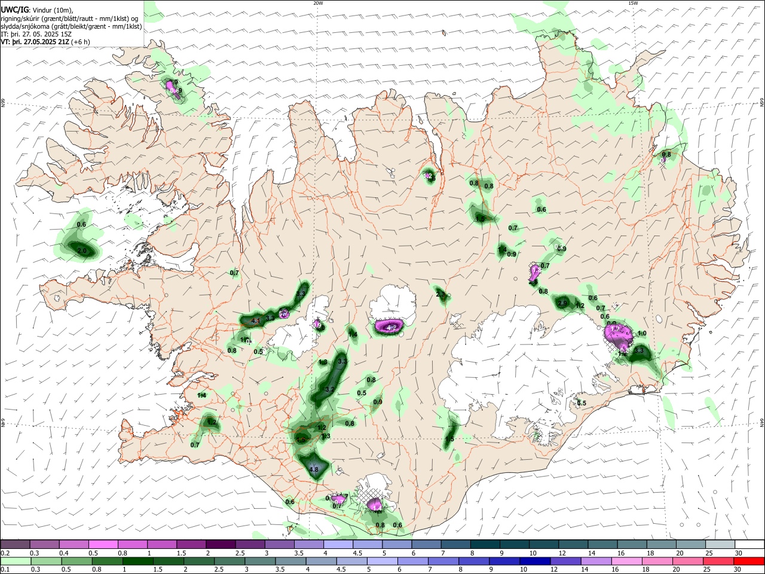Select the bottom-row legend swatch starting at 2.5
Image resolution: width=765 pixels, height=574 pixels.
228,561
